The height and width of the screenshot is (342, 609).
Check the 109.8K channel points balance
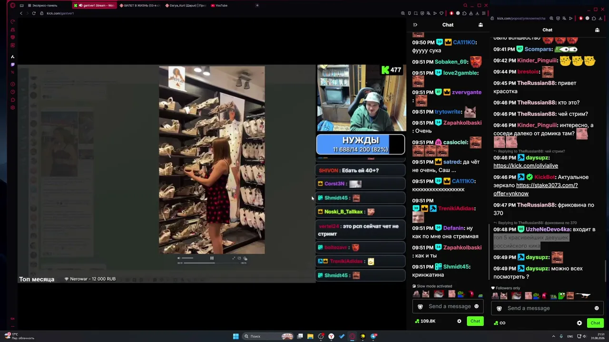click(x=425, y=321)
